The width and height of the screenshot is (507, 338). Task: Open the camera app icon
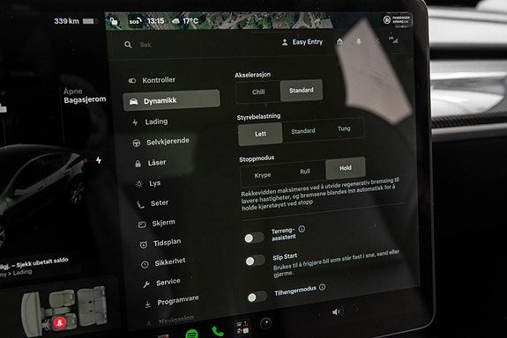click(266, 323)
